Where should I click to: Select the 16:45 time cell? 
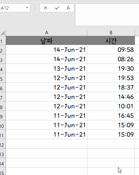click(x=111, y=116)
